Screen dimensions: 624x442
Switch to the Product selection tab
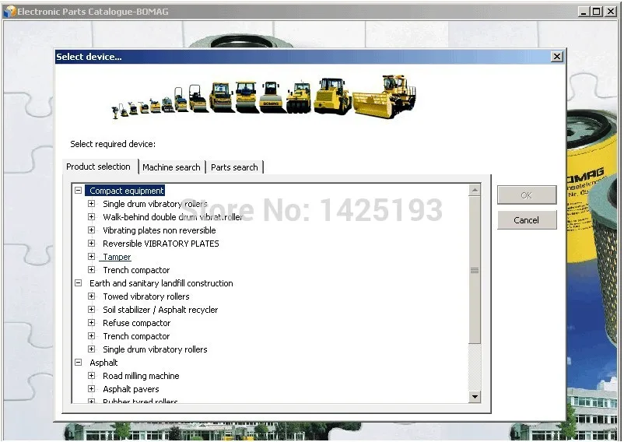pos(98,167)
